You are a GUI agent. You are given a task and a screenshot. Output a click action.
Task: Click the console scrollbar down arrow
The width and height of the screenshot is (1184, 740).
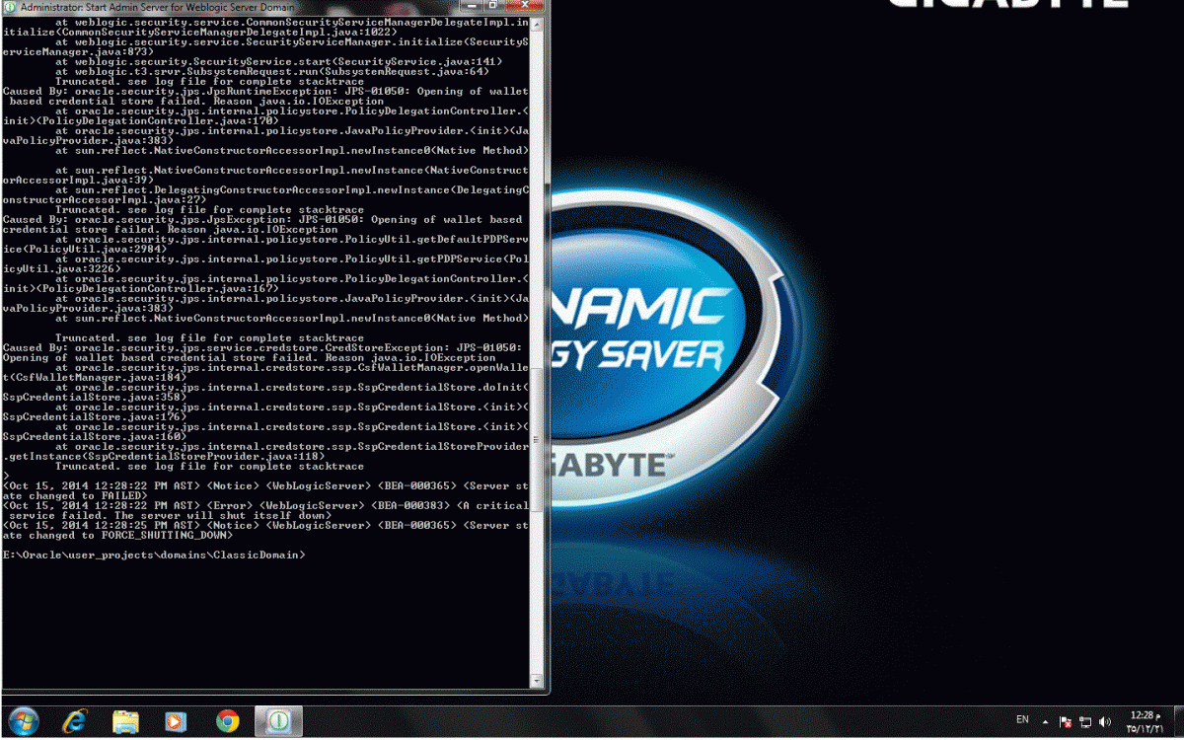pos(537,680)
